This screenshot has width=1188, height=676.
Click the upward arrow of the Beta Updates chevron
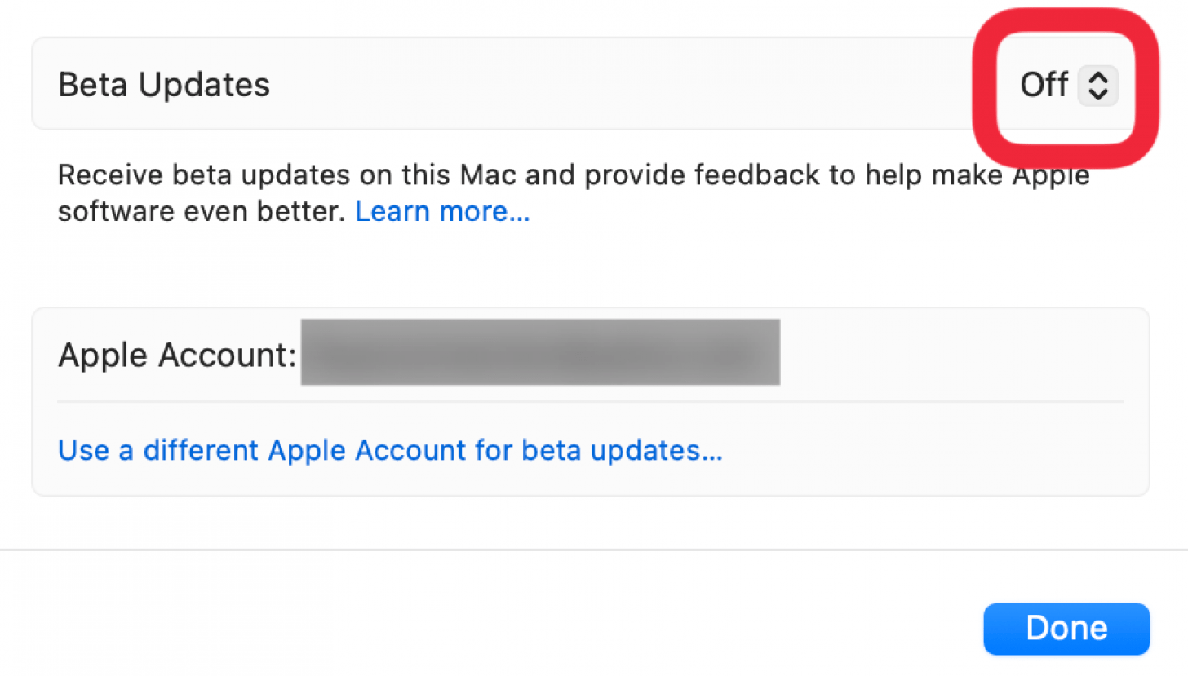tap(1098, 77)
